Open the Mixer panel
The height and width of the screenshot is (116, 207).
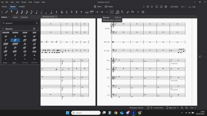pos(109,6)
